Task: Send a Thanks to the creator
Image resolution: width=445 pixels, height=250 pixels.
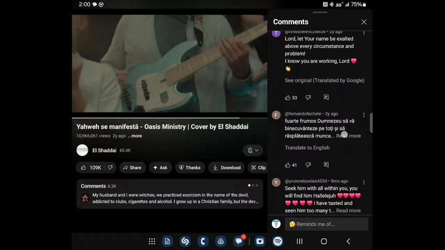Action: [x=190, y=168]
